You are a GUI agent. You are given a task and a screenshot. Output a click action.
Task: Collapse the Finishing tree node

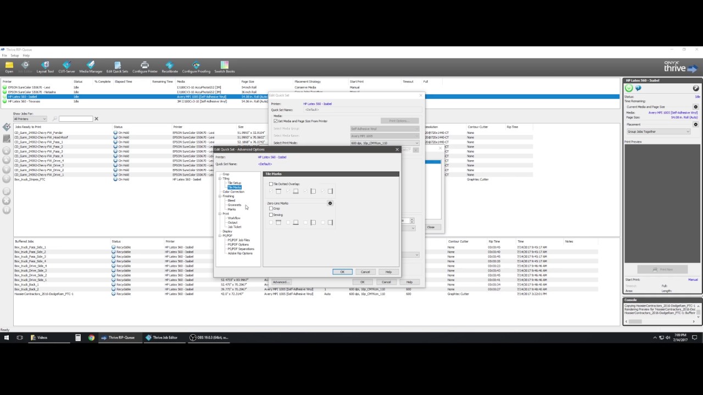pos(220,196)
